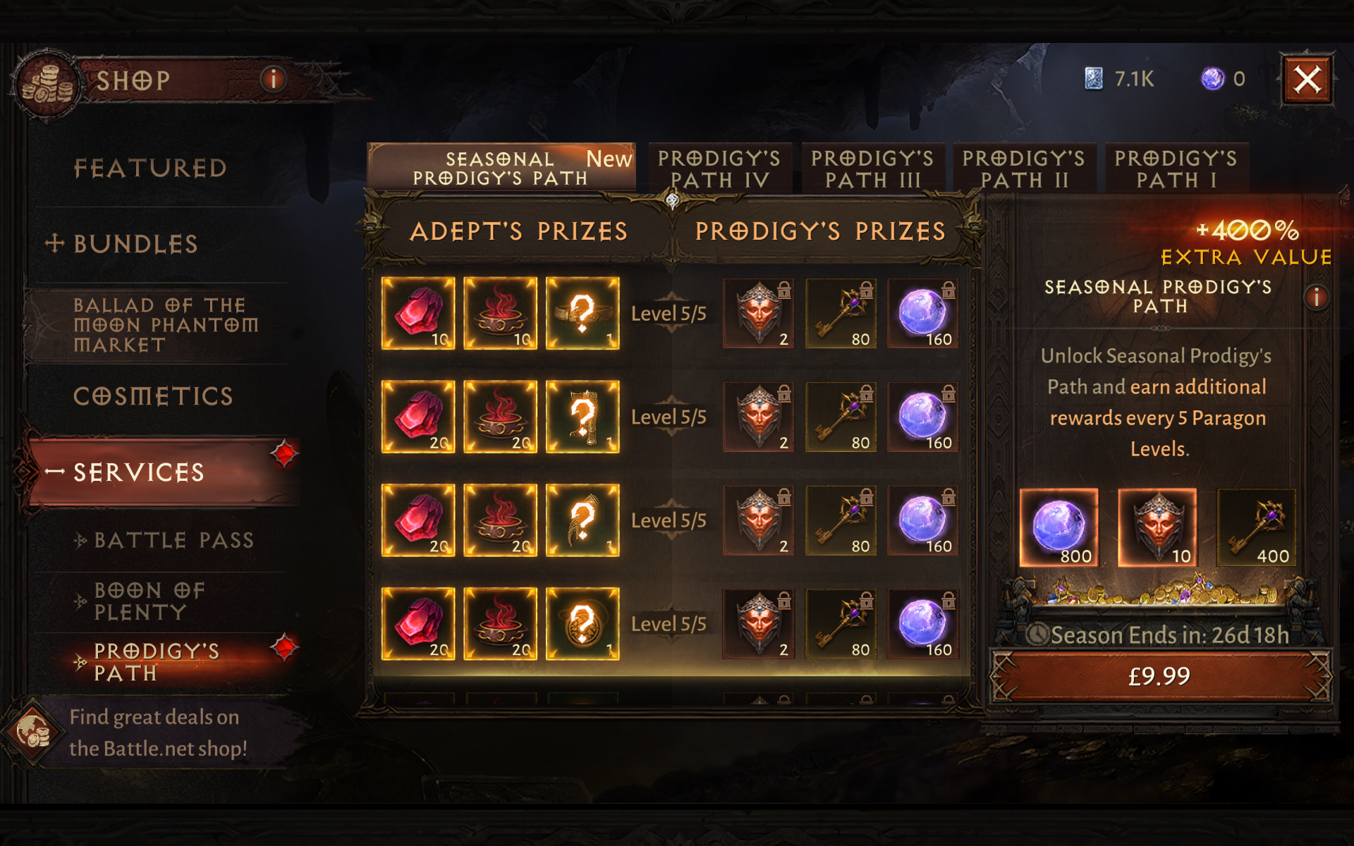
Task: Click the Eternal Orbs currency counter
Action: point(1224,79)
